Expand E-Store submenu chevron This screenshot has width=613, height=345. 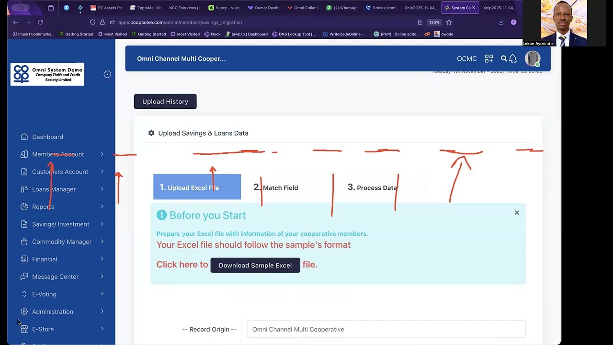tap(102, 329)
